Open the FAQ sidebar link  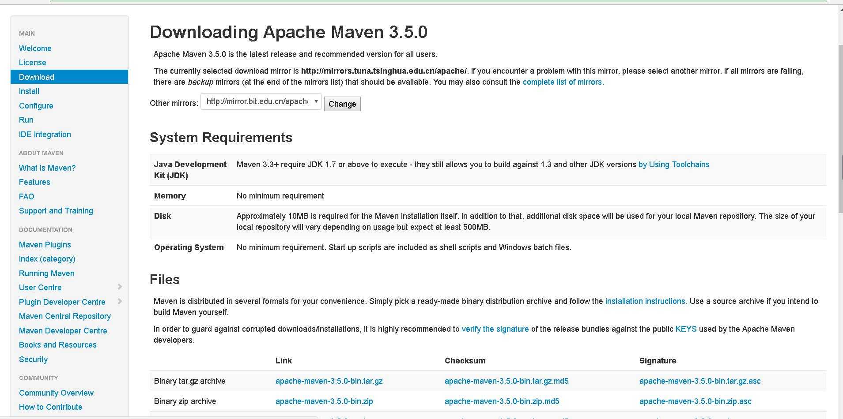(26, 197)
